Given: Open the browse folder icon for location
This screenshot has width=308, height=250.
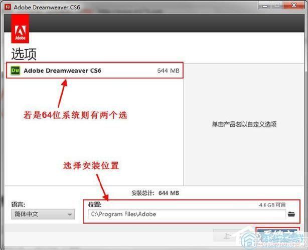Looking at the screenshot, I should (x=291, y=214).
